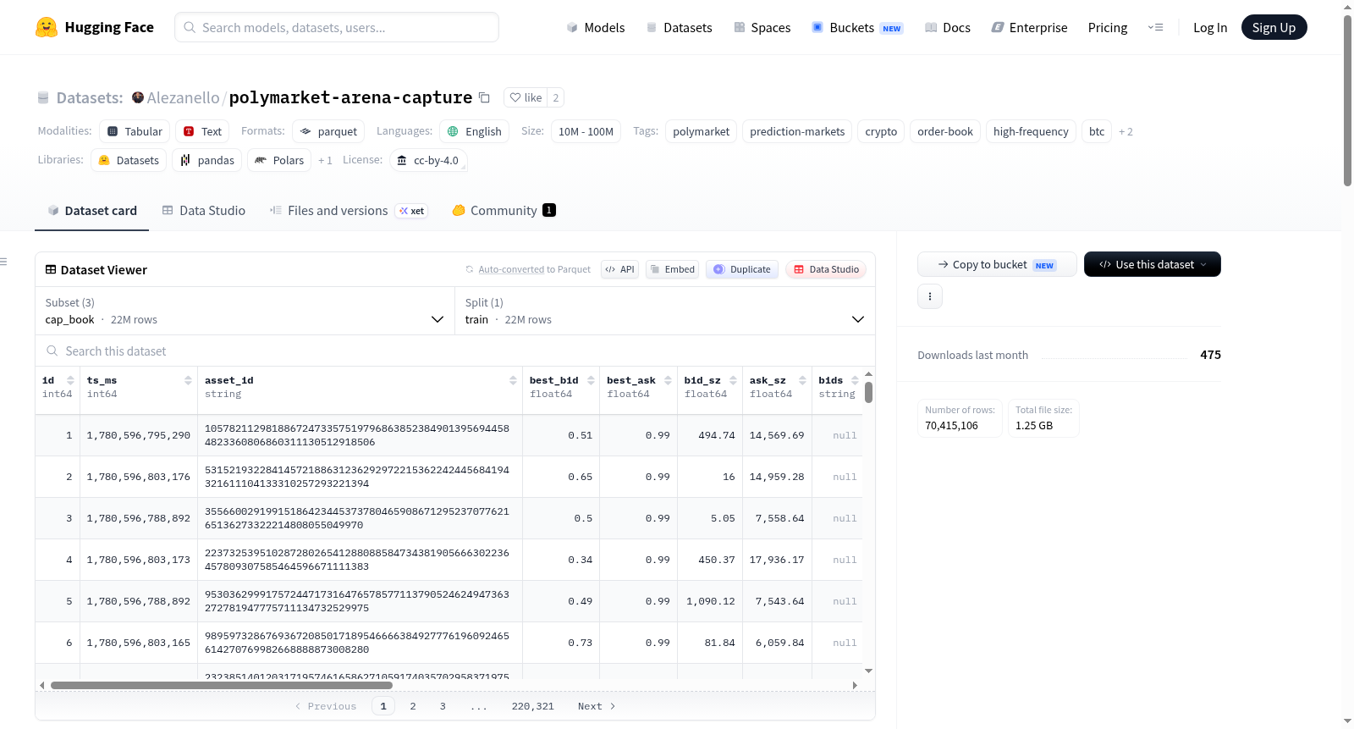Click the Log In link
Image resolution: width=1354 pixels, height=729 pixels.
click(x=1210, y=27)
